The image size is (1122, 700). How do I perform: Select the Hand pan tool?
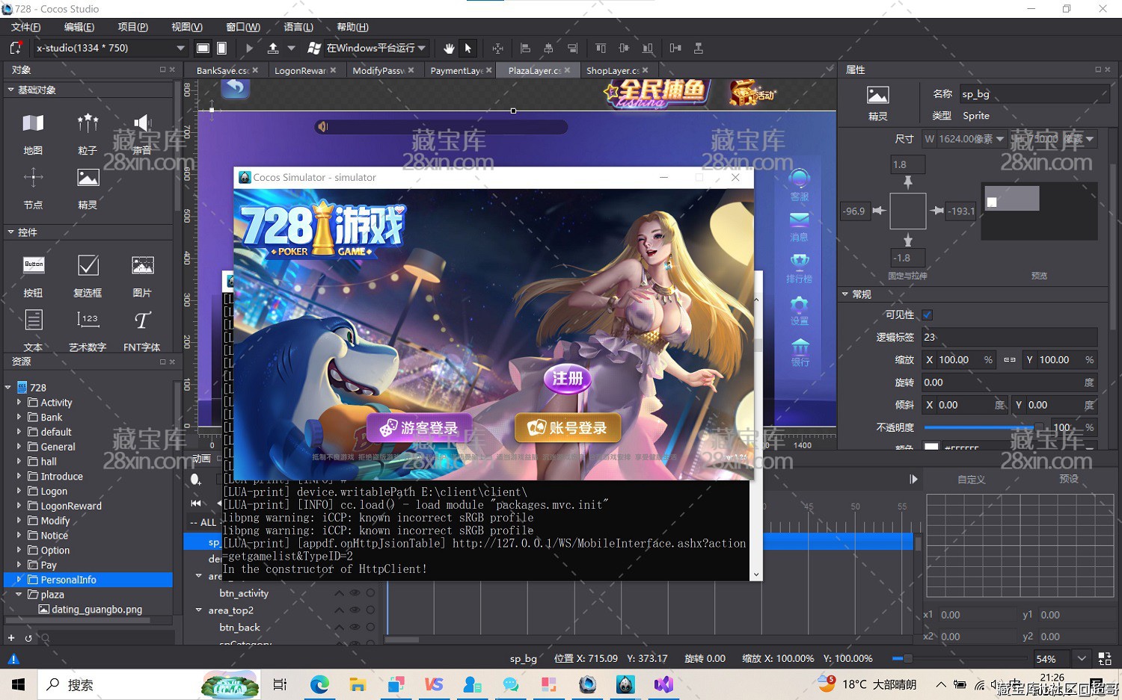[449, 48]
